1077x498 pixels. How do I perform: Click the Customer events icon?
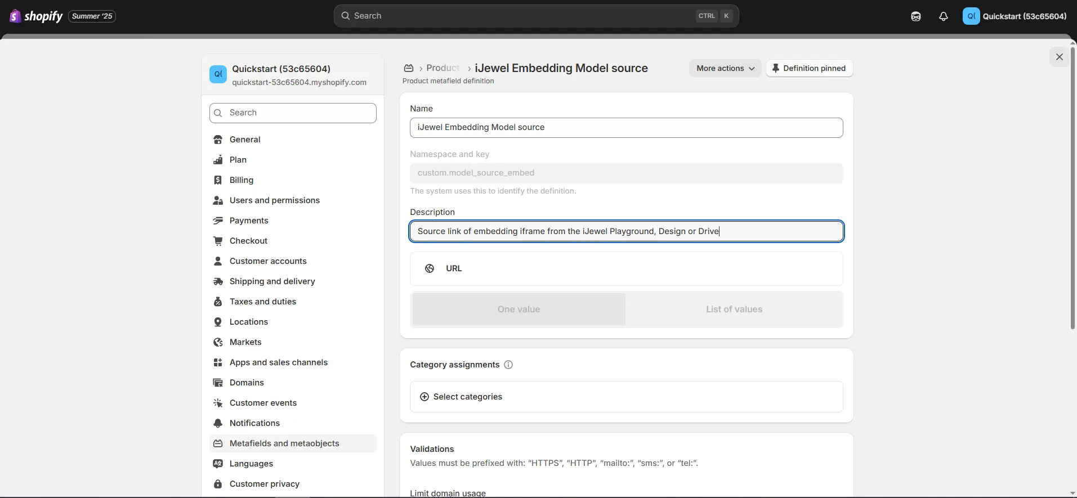pyautogui.click(x=218, y=403)
